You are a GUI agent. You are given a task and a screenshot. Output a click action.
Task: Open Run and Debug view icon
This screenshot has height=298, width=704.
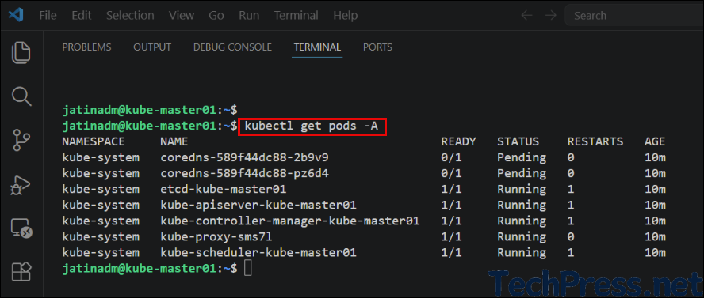(21, 185)
